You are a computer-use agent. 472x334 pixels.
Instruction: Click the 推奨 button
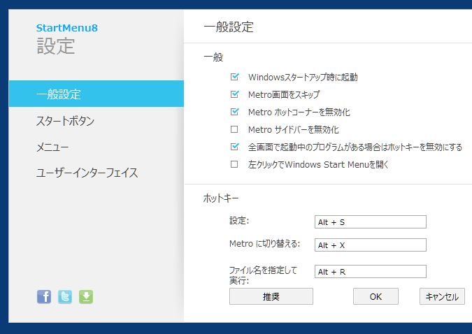[x=271, y=296]
